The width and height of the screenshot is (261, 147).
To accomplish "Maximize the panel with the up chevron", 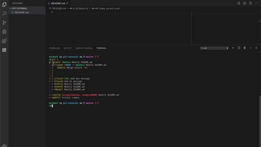I will [x=250, y=48].
